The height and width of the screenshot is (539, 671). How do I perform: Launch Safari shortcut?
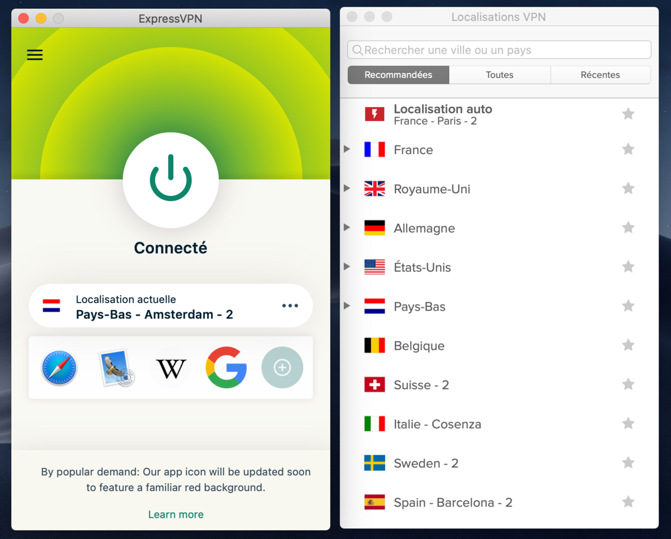coord(59,368)
